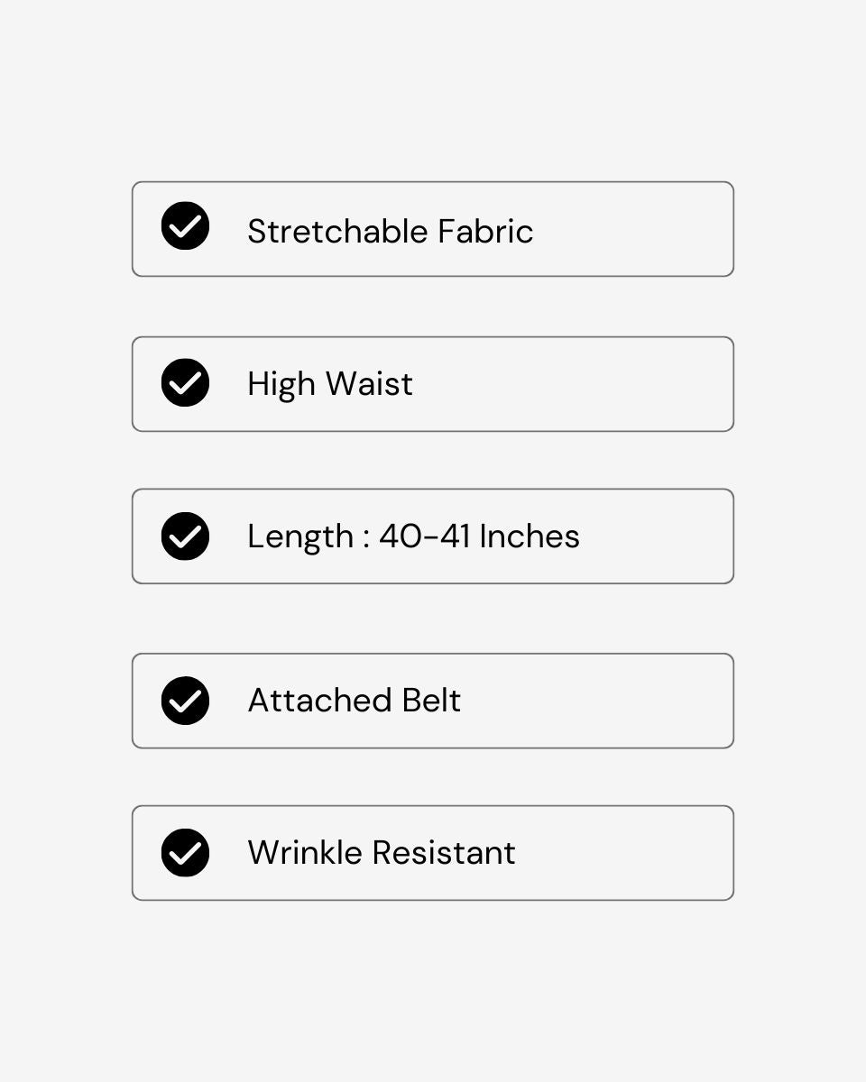Click the checkmark icon beside Attached Belt

[185, 701]
